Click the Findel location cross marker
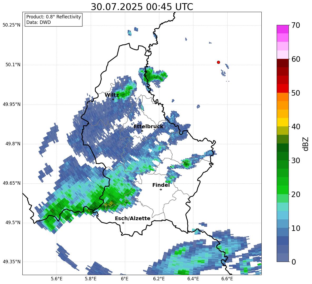This screenshot has width=312, height=284. coord(161,190)
